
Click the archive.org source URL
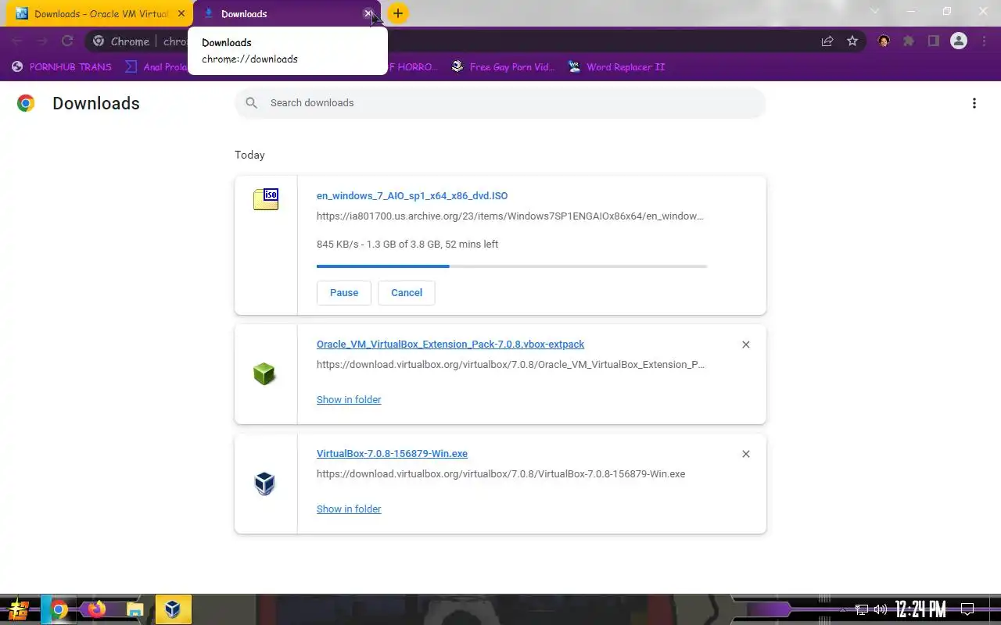510,216
